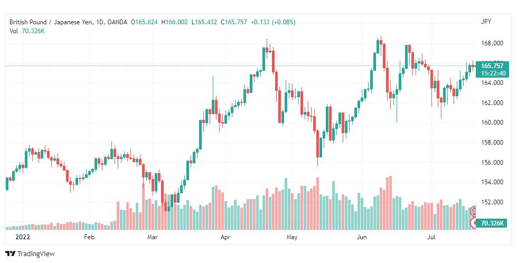
Task: Select the Jun marker on time axis
Action: click(361, 237)
